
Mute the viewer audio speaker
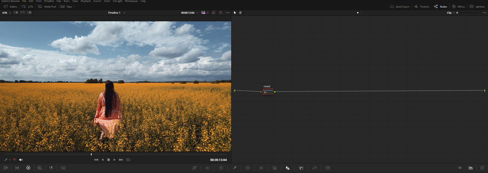tap(21, 160)
